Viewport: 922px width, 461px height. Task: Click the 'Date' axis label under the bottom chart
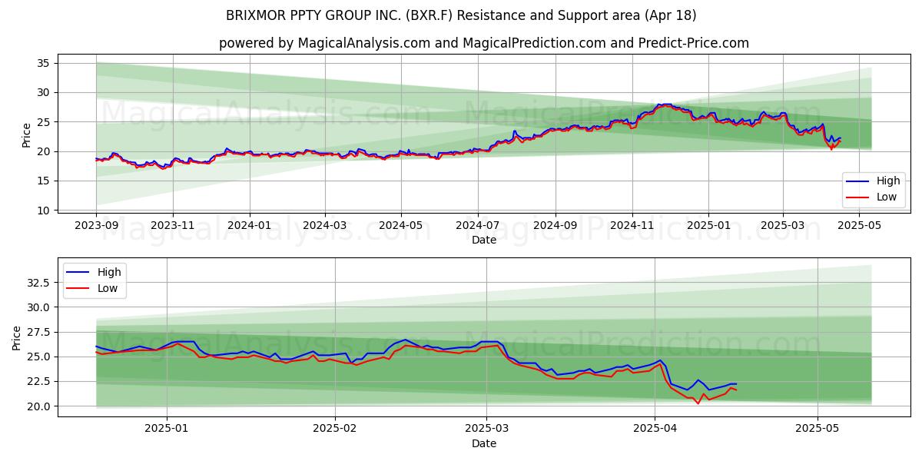(x=484, y=444)
